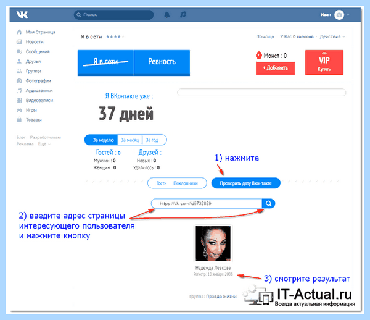Click the VK logo icon
This screenshot has height=320, width=370.
(x=22, y=15)
